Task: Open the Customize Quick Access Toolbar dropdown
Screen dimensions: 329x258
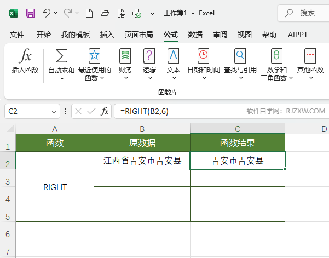Action: coord(152,13)
